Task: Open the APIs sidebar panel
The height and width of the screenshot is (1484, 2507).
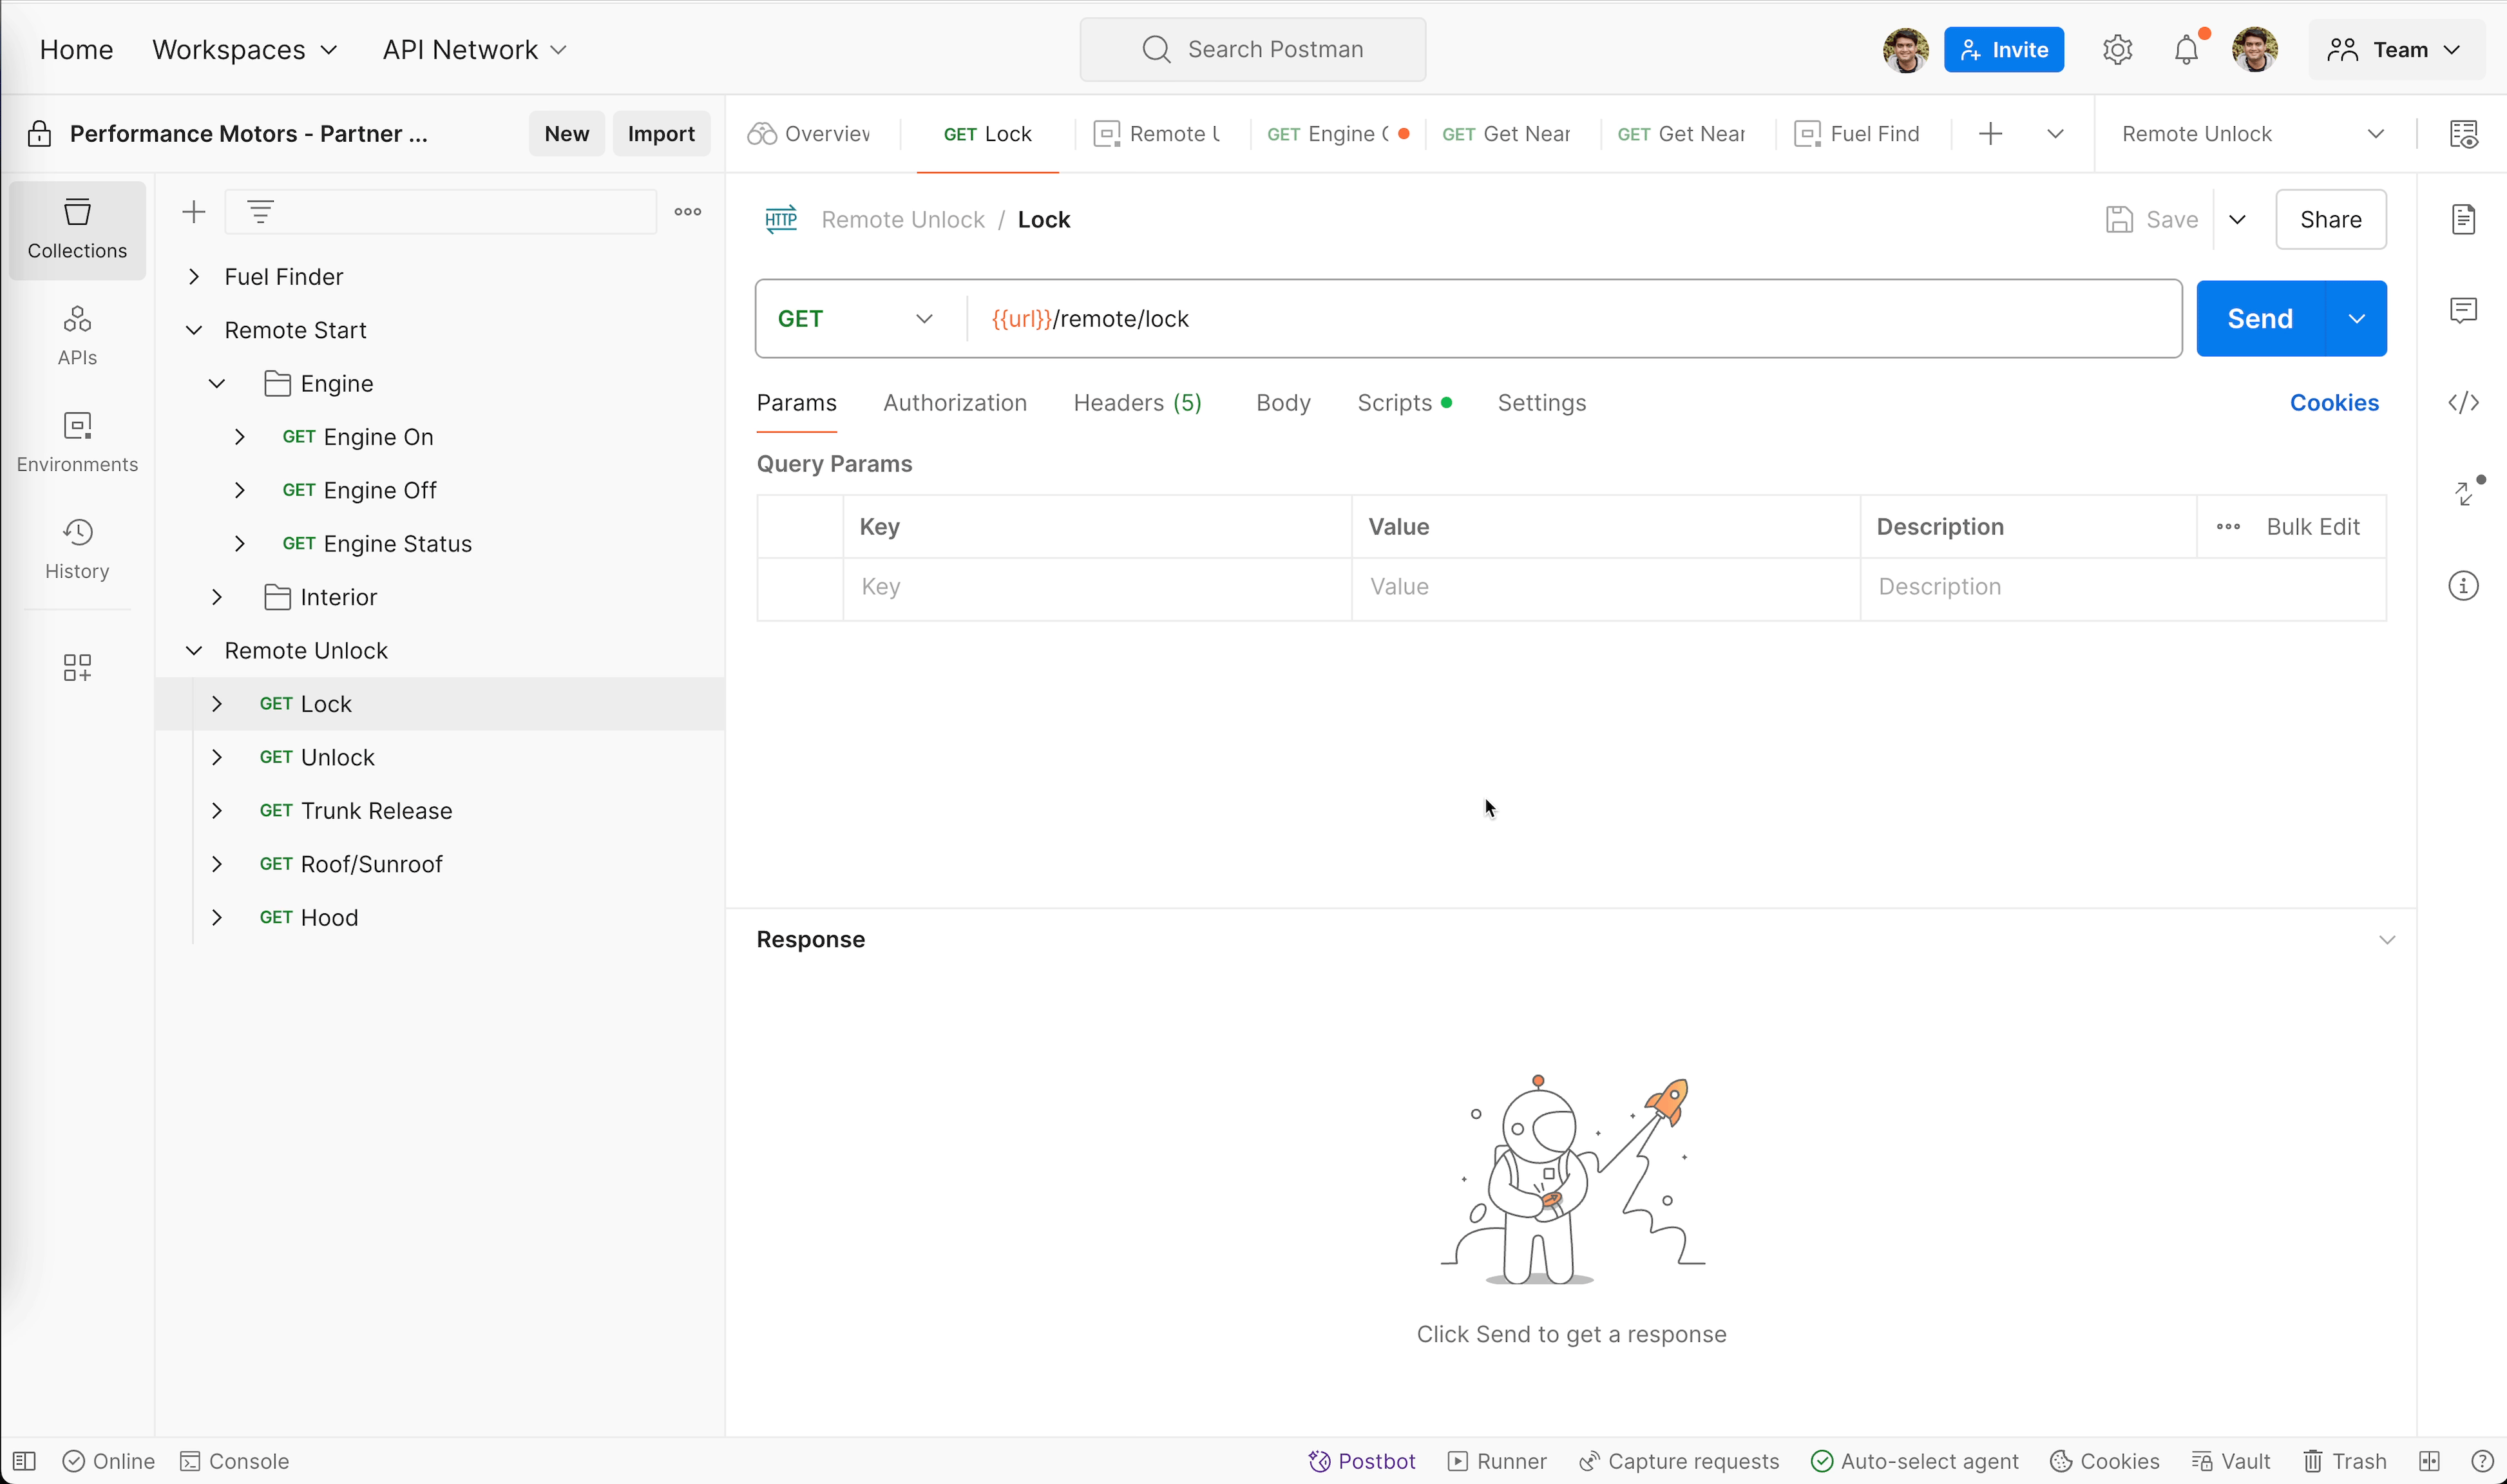Action: [x=77, y=336]
